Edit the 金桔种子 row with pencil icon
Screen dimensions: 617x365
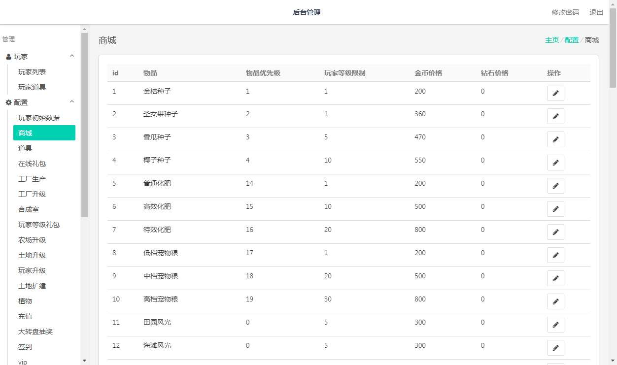555,93
